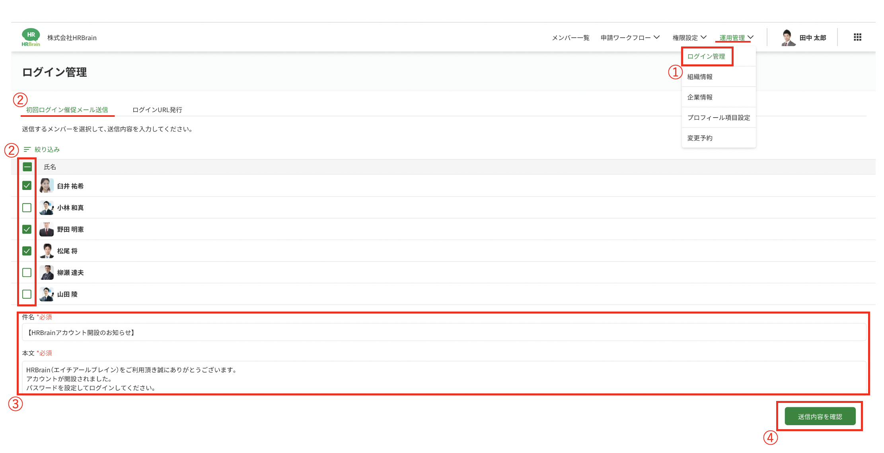The width and height of the screenshot is (884, 453).
Task: Click 臼井 祐希's avatar thumbnail
Action: (47, 186)
